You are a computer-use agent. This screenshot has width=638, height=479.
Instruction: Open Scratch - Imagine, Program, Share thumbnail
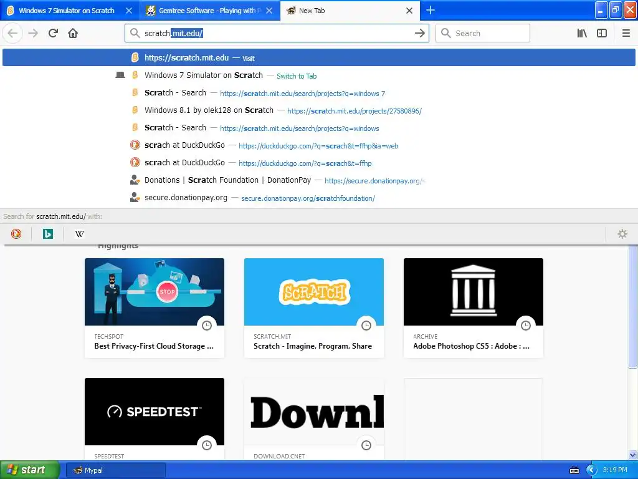(314, 292)
